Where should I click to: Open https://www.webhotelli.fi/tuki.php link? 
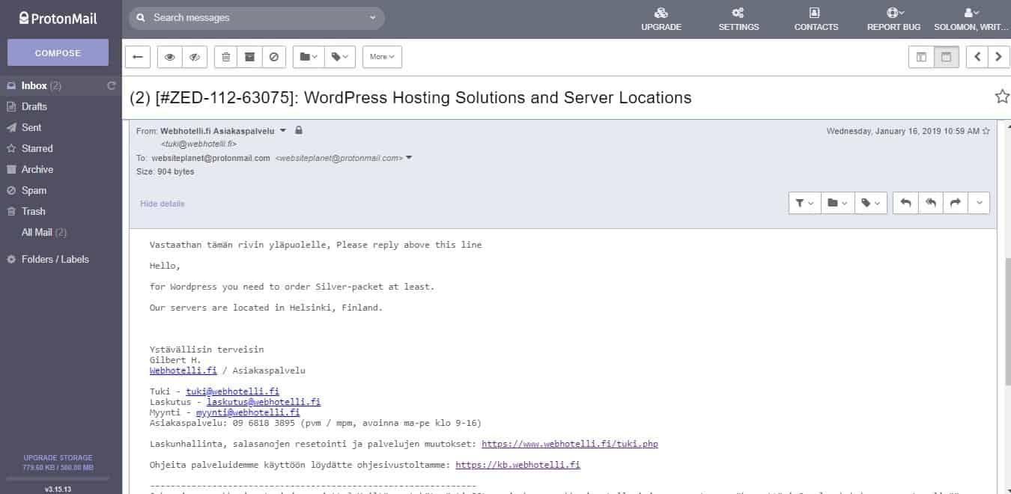pos(570,444)
